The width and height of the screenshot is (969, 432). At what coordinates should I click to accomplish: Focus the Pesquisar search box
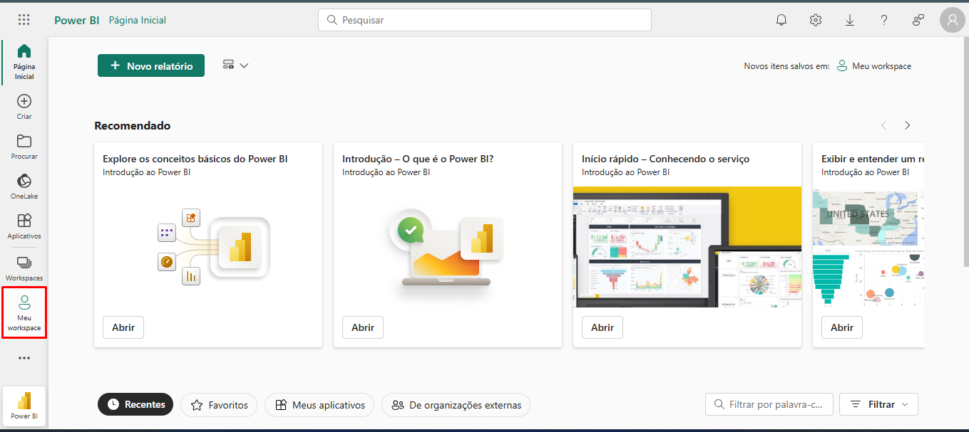click(485, 20)
